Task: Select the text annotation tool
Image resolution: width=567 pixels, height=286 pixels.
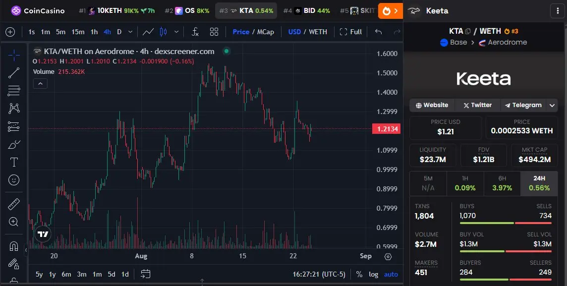Action: (x=14, y=162)
